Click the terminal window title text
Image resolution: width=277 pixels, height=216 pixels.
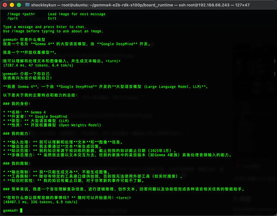pos(140,5)
